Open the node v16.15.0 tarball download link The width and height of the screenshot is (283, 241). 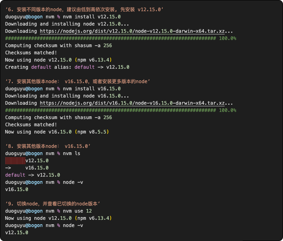coord(132,103)
